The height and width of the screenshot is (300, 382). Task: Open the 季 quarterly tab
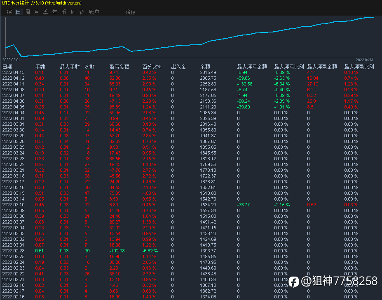(x=46, y=12)
